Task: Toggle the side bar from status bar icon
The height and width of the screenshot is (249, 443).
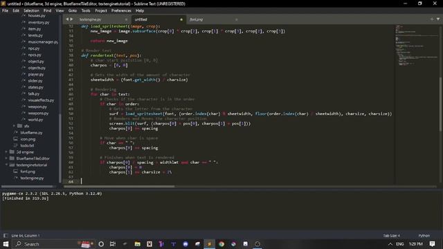Action: [x=6, y=235]
